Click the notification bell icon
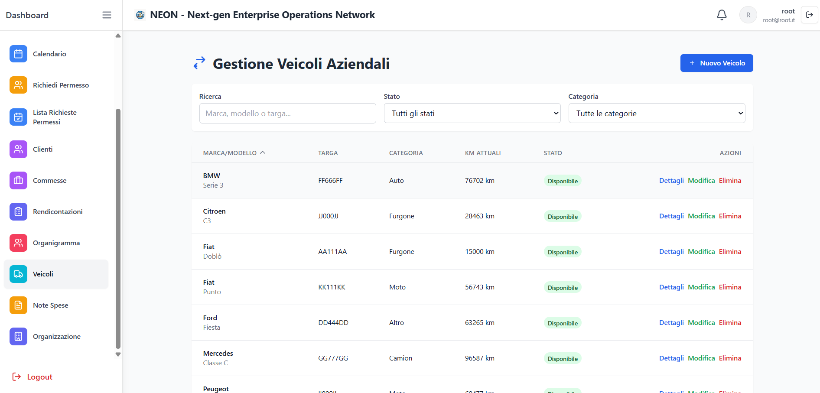Screen dimensions: 820x393 click(722, 14)
